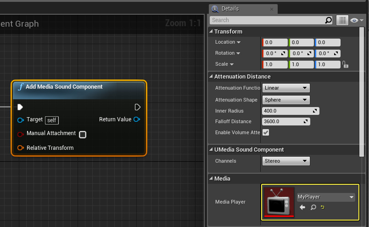Click the Scale lock ratio icon
Image resolution: width=369 pixels, height=227 pixels.
pos(345,65)
